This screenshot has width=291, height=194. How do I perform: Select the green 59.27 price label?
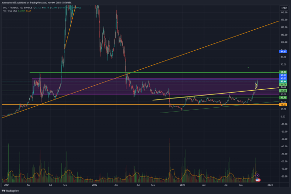(283, 72)
